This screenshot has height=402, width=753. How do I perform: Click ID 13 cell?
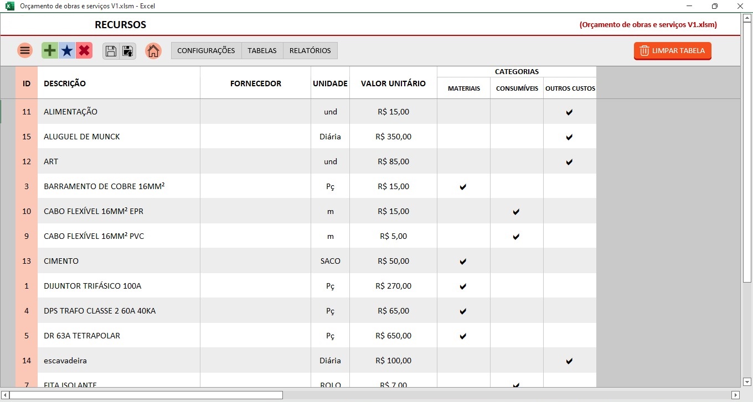pos(27,261)
